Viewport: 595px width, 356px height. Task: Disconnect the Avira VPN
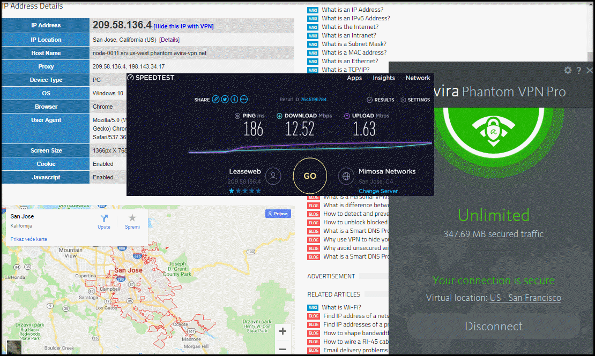coord(493,326)
